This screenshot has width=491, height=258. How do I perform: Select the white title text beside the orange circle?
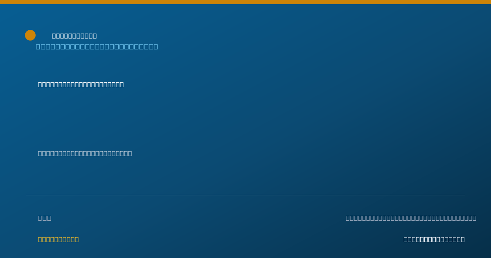tap(74, 36)
